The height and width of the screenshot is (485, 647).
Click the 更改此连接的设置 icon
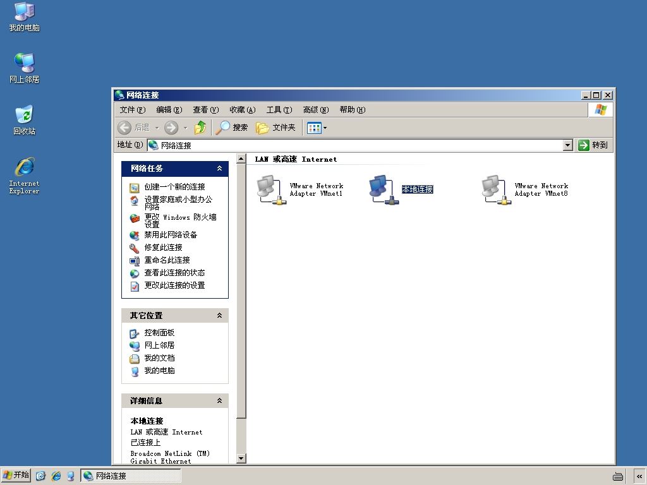(x=135, y=286)
